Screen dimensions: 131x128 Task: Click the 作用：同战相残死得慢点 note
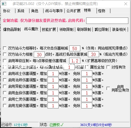tap(107, 48)
